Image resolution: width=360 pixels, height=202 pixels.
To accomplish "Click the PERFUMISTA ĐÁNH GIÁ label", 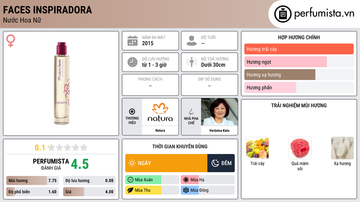I will coord(51,164).
